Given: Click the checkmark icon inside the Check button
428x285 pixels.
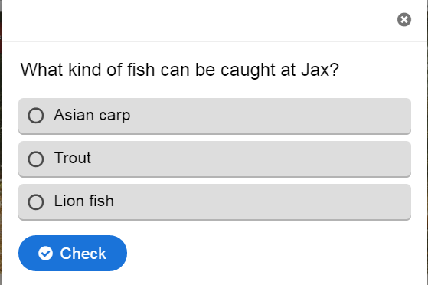Looking at the screenshot, I should (45, 254).
